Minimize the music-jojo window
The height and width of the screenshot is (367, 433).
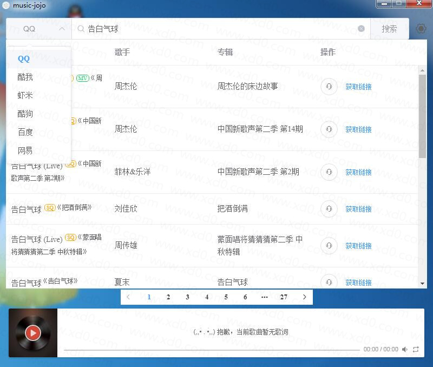click(x=384, y=4)
